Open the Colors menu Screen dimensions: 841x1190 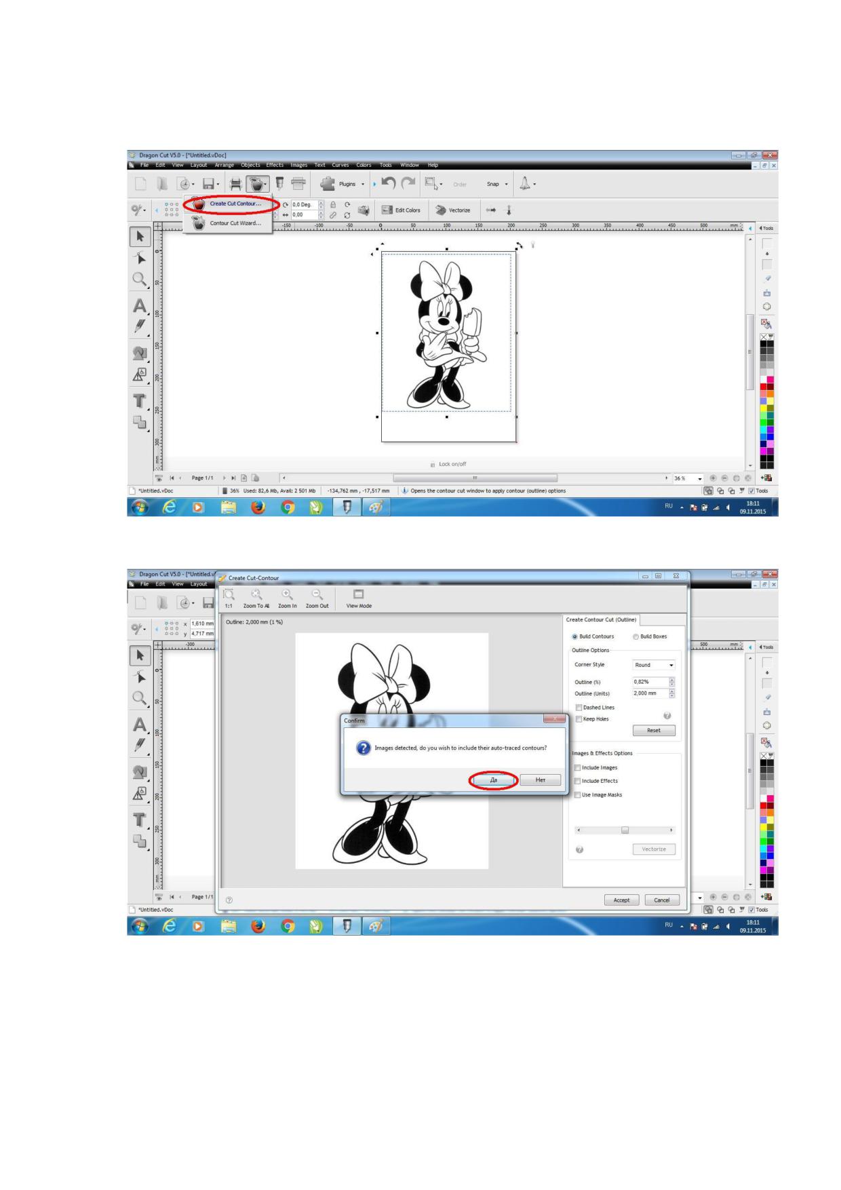364,165
